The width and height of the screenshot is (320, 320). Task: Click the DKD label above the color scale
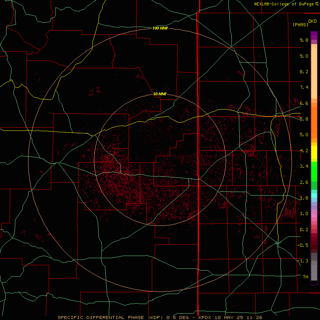[x=313, y=21]
